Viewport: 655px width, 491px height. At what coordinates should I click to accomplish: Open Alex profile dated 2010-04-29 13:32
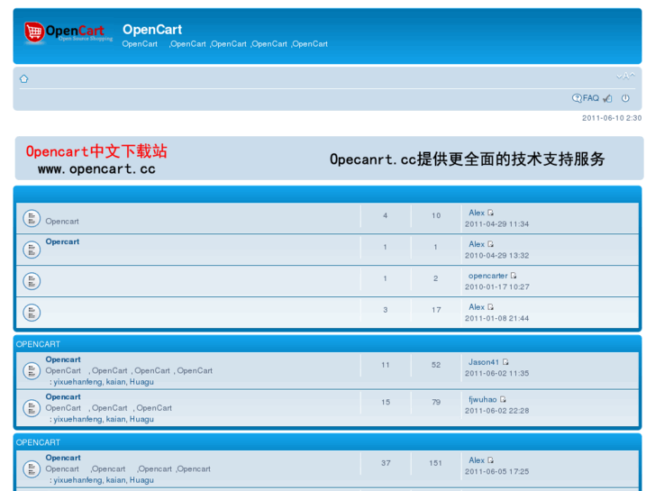(477, 244)
